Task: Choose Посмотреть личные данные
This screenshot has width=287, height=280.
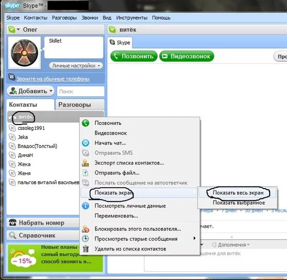Action: tap(140, 206)
